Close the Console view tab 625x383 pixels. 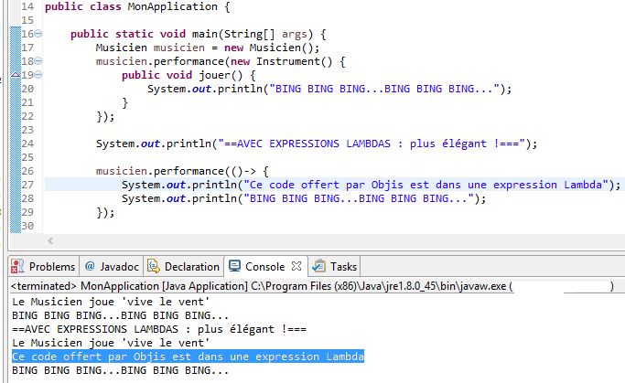(x=296, y=266)
